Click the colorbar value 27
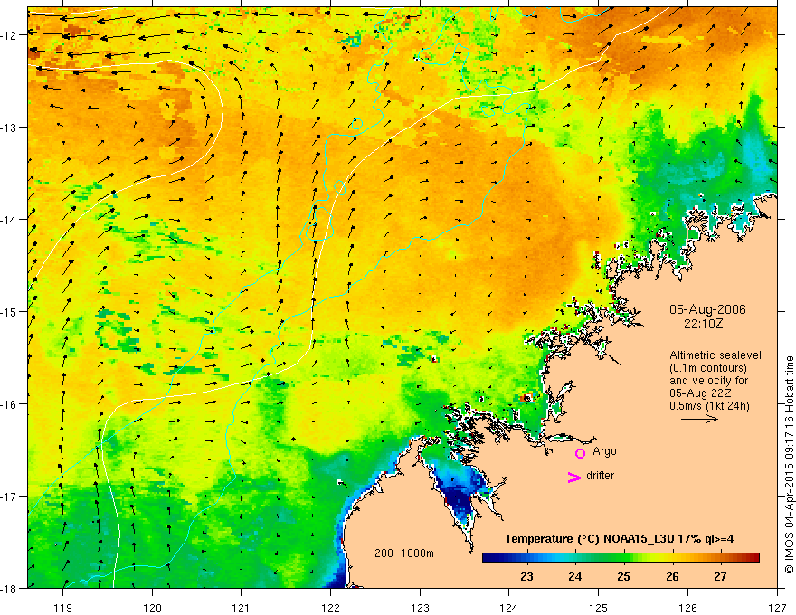Screen dimensions: 796x615 pos(720,576)
